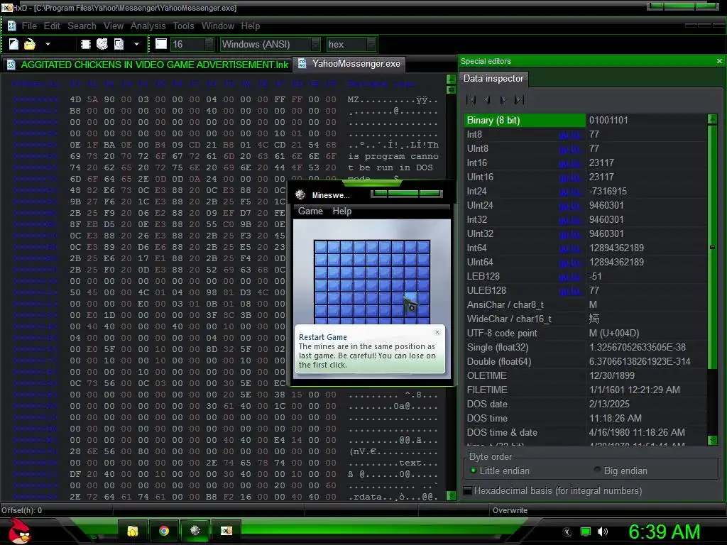Click the New file toolbar icon
The width and height of the screenshot is (727, 545).
pos(13,44)
